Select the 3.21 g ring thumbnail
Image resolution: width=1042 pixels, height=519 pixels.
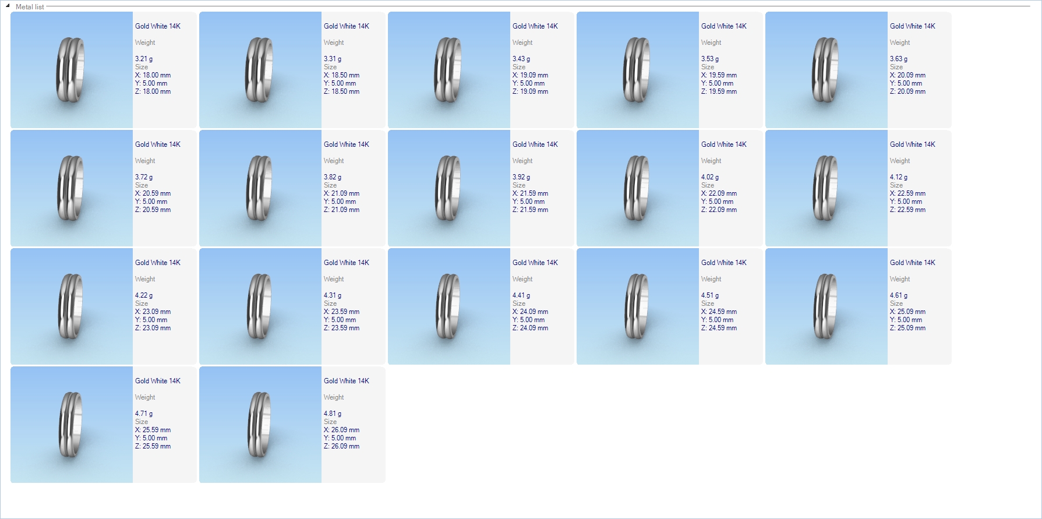coord(72,70)
